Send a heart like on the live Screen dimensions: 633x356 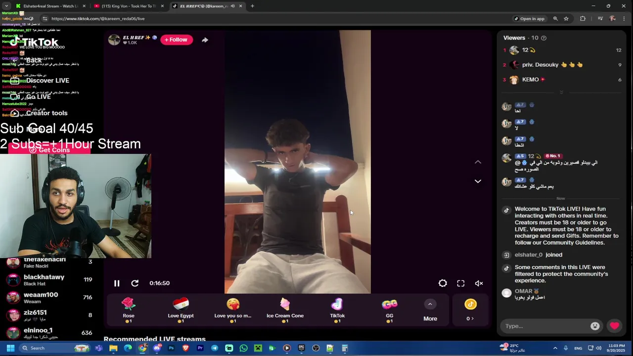614,326
